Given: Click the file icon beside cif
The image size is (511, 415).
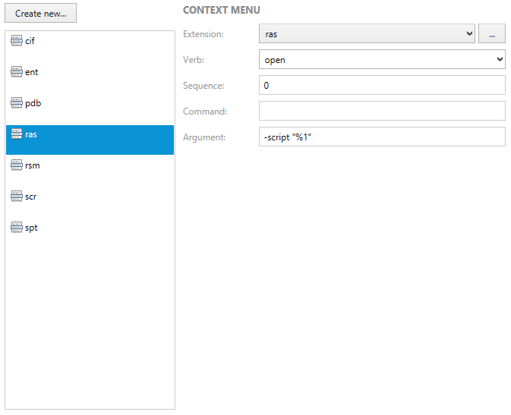Looking at the screenshot, I should (17, 41).
